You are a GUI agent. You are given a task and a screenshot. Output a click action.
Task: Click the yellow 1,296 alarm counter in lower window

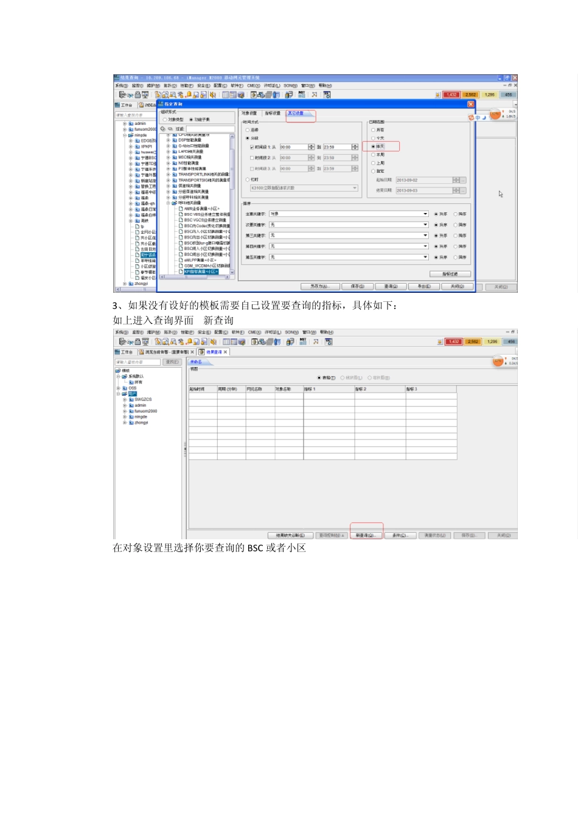492,342
